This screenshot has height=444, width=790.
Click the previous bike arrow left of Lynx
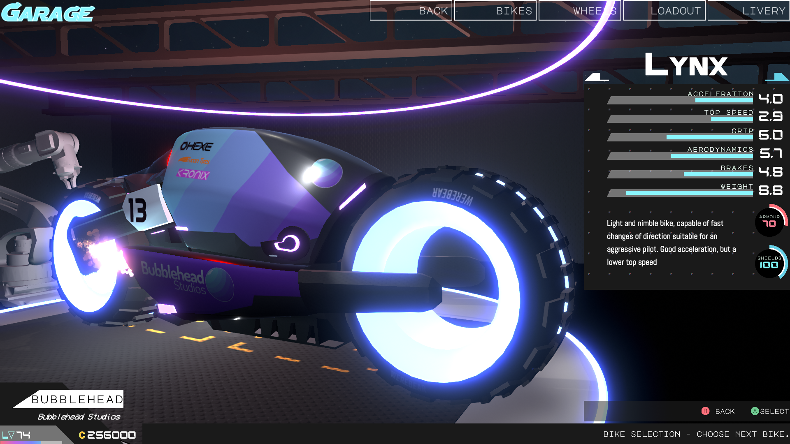(x=596, y=77)
